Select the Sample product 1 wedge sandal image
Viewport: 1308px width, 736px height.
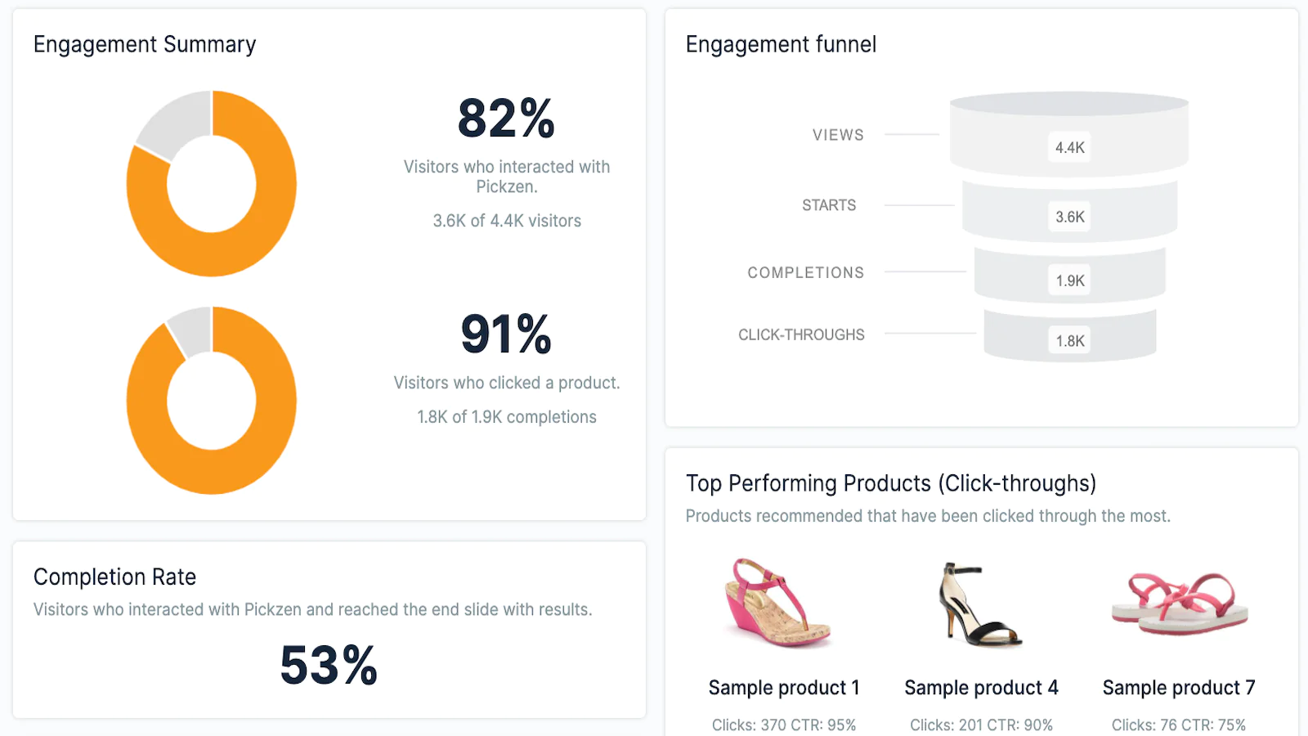pyautogui.click(x=779, y=603)
